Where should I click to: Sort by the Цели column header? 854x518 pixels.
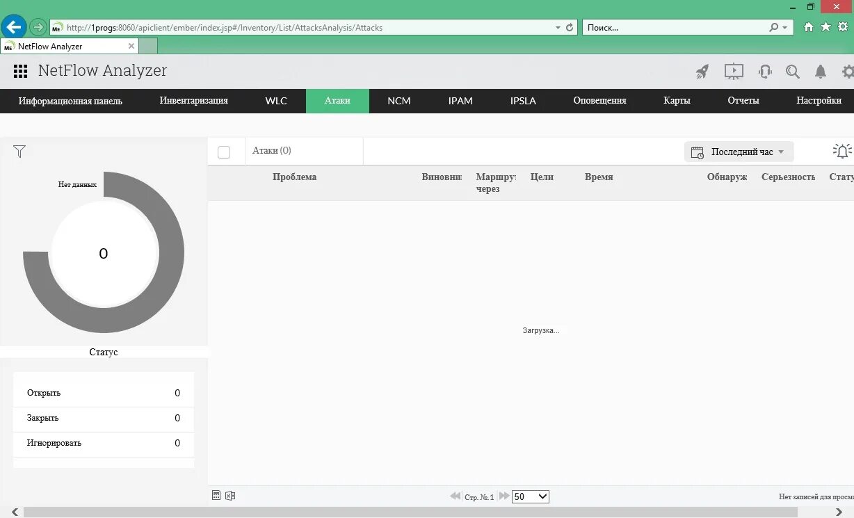(542, 177)
